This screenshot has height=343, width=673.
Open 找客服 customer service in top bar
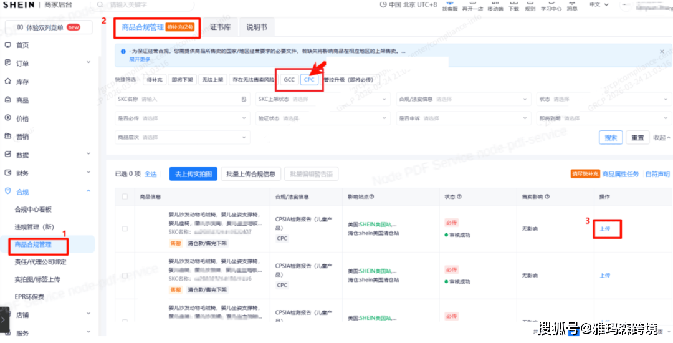click(x=450, y=6)
